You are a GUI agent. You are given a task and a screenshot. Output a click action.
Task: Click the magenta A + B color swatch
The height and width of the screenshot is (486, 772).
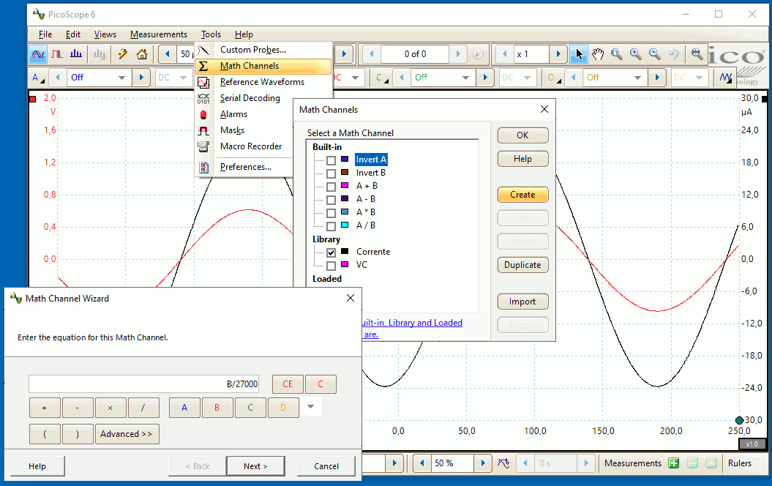345,186
